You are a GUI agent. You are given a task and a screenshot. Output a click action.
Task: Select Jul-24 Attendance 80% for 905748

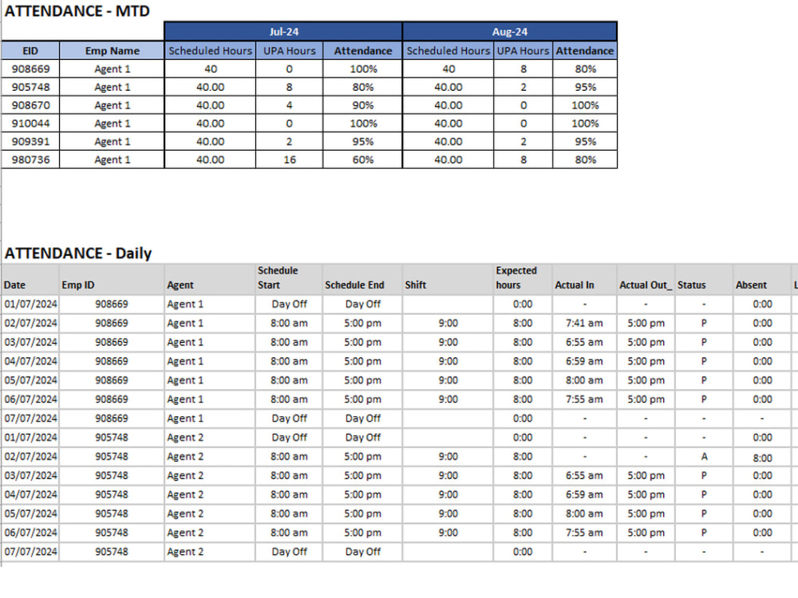click(x=363, y=87)
